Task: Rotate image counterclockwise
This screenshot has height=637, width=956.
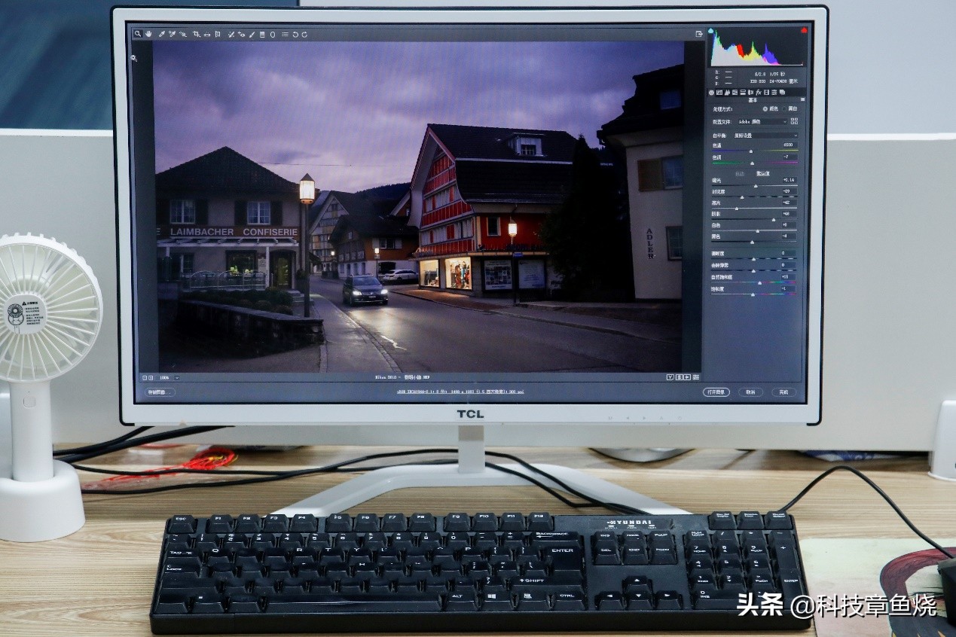Action: (x=295, y=34)
